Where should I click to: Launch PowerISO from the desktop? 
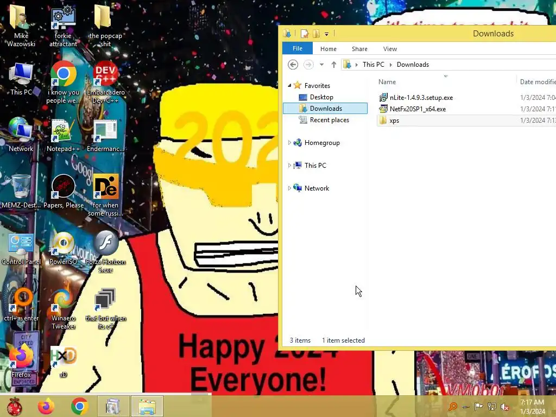(63, 248)
